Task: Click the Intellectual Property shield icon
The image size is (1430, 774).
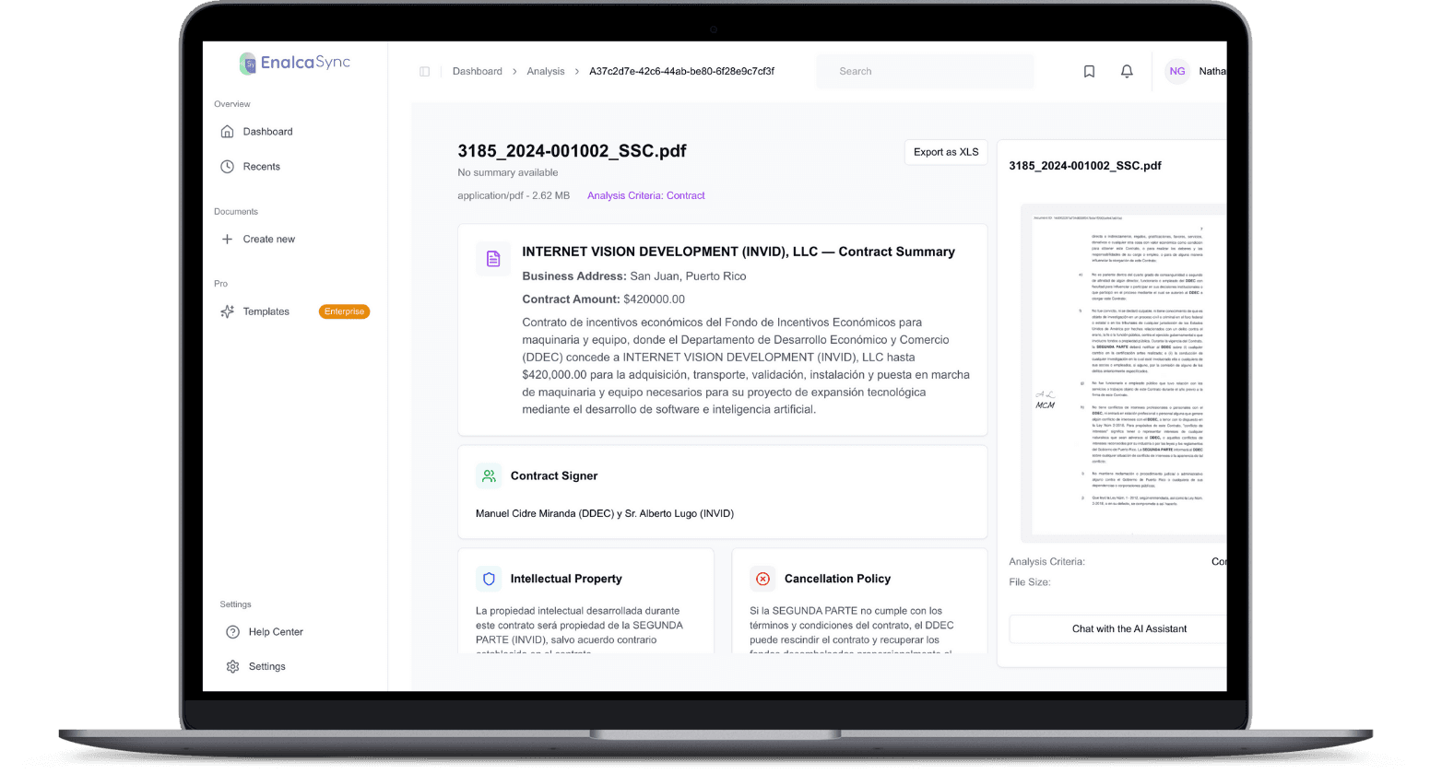Action: pyautogui.click(x=489, y=580)
